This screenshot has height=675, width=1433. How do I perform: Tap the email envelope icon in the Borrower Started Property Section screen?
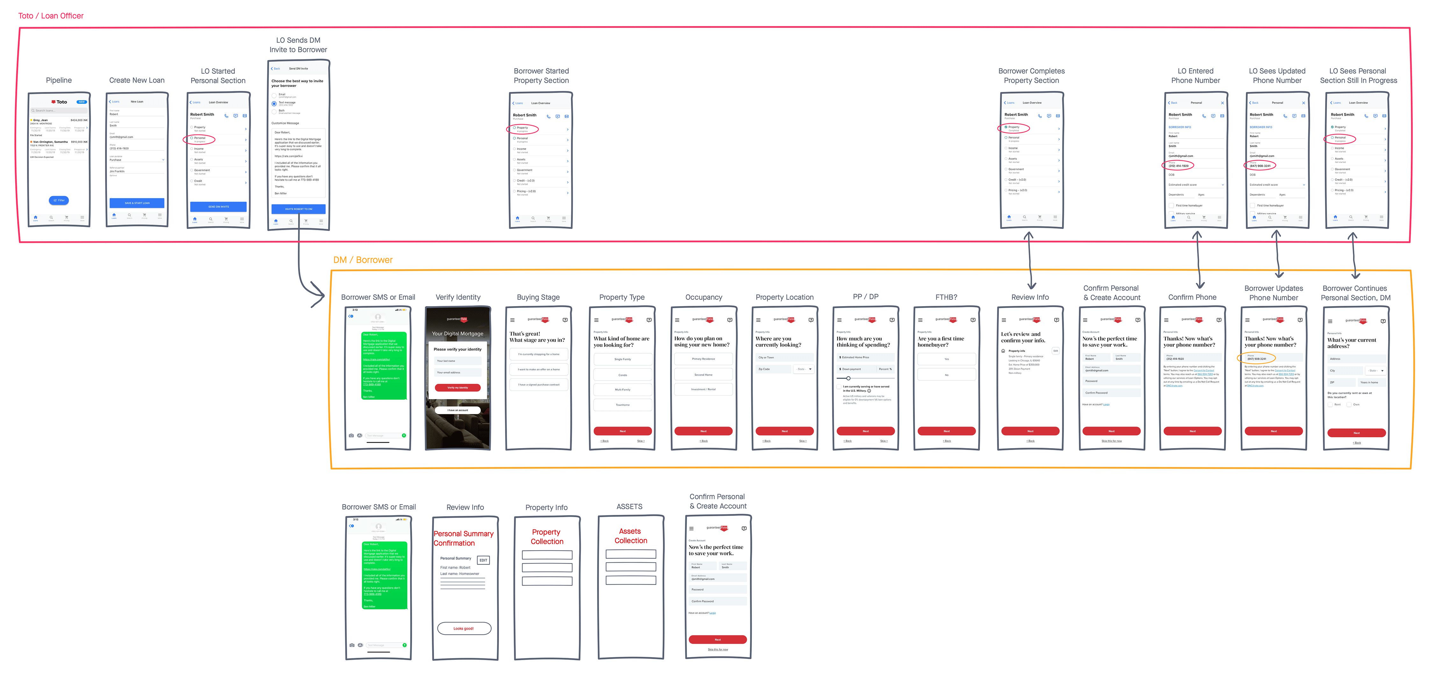click(x=566, y=116)
